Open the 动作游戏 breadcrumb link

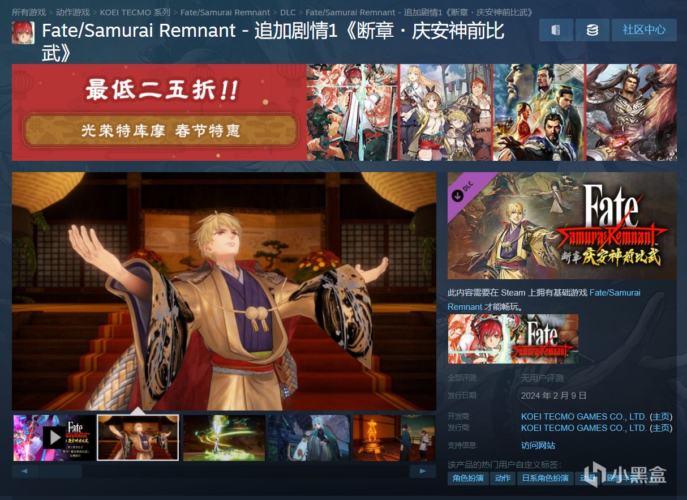[x=73, y=12]
